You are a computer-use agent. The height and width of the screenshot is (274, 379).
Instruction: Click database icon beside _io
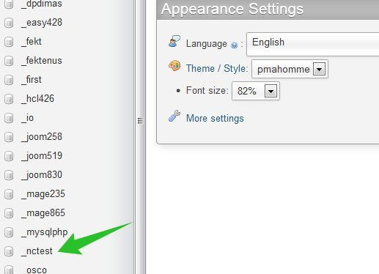(9, 118)
